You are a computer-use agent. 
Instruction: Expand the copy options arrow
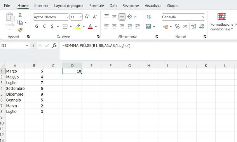(26, 23)
